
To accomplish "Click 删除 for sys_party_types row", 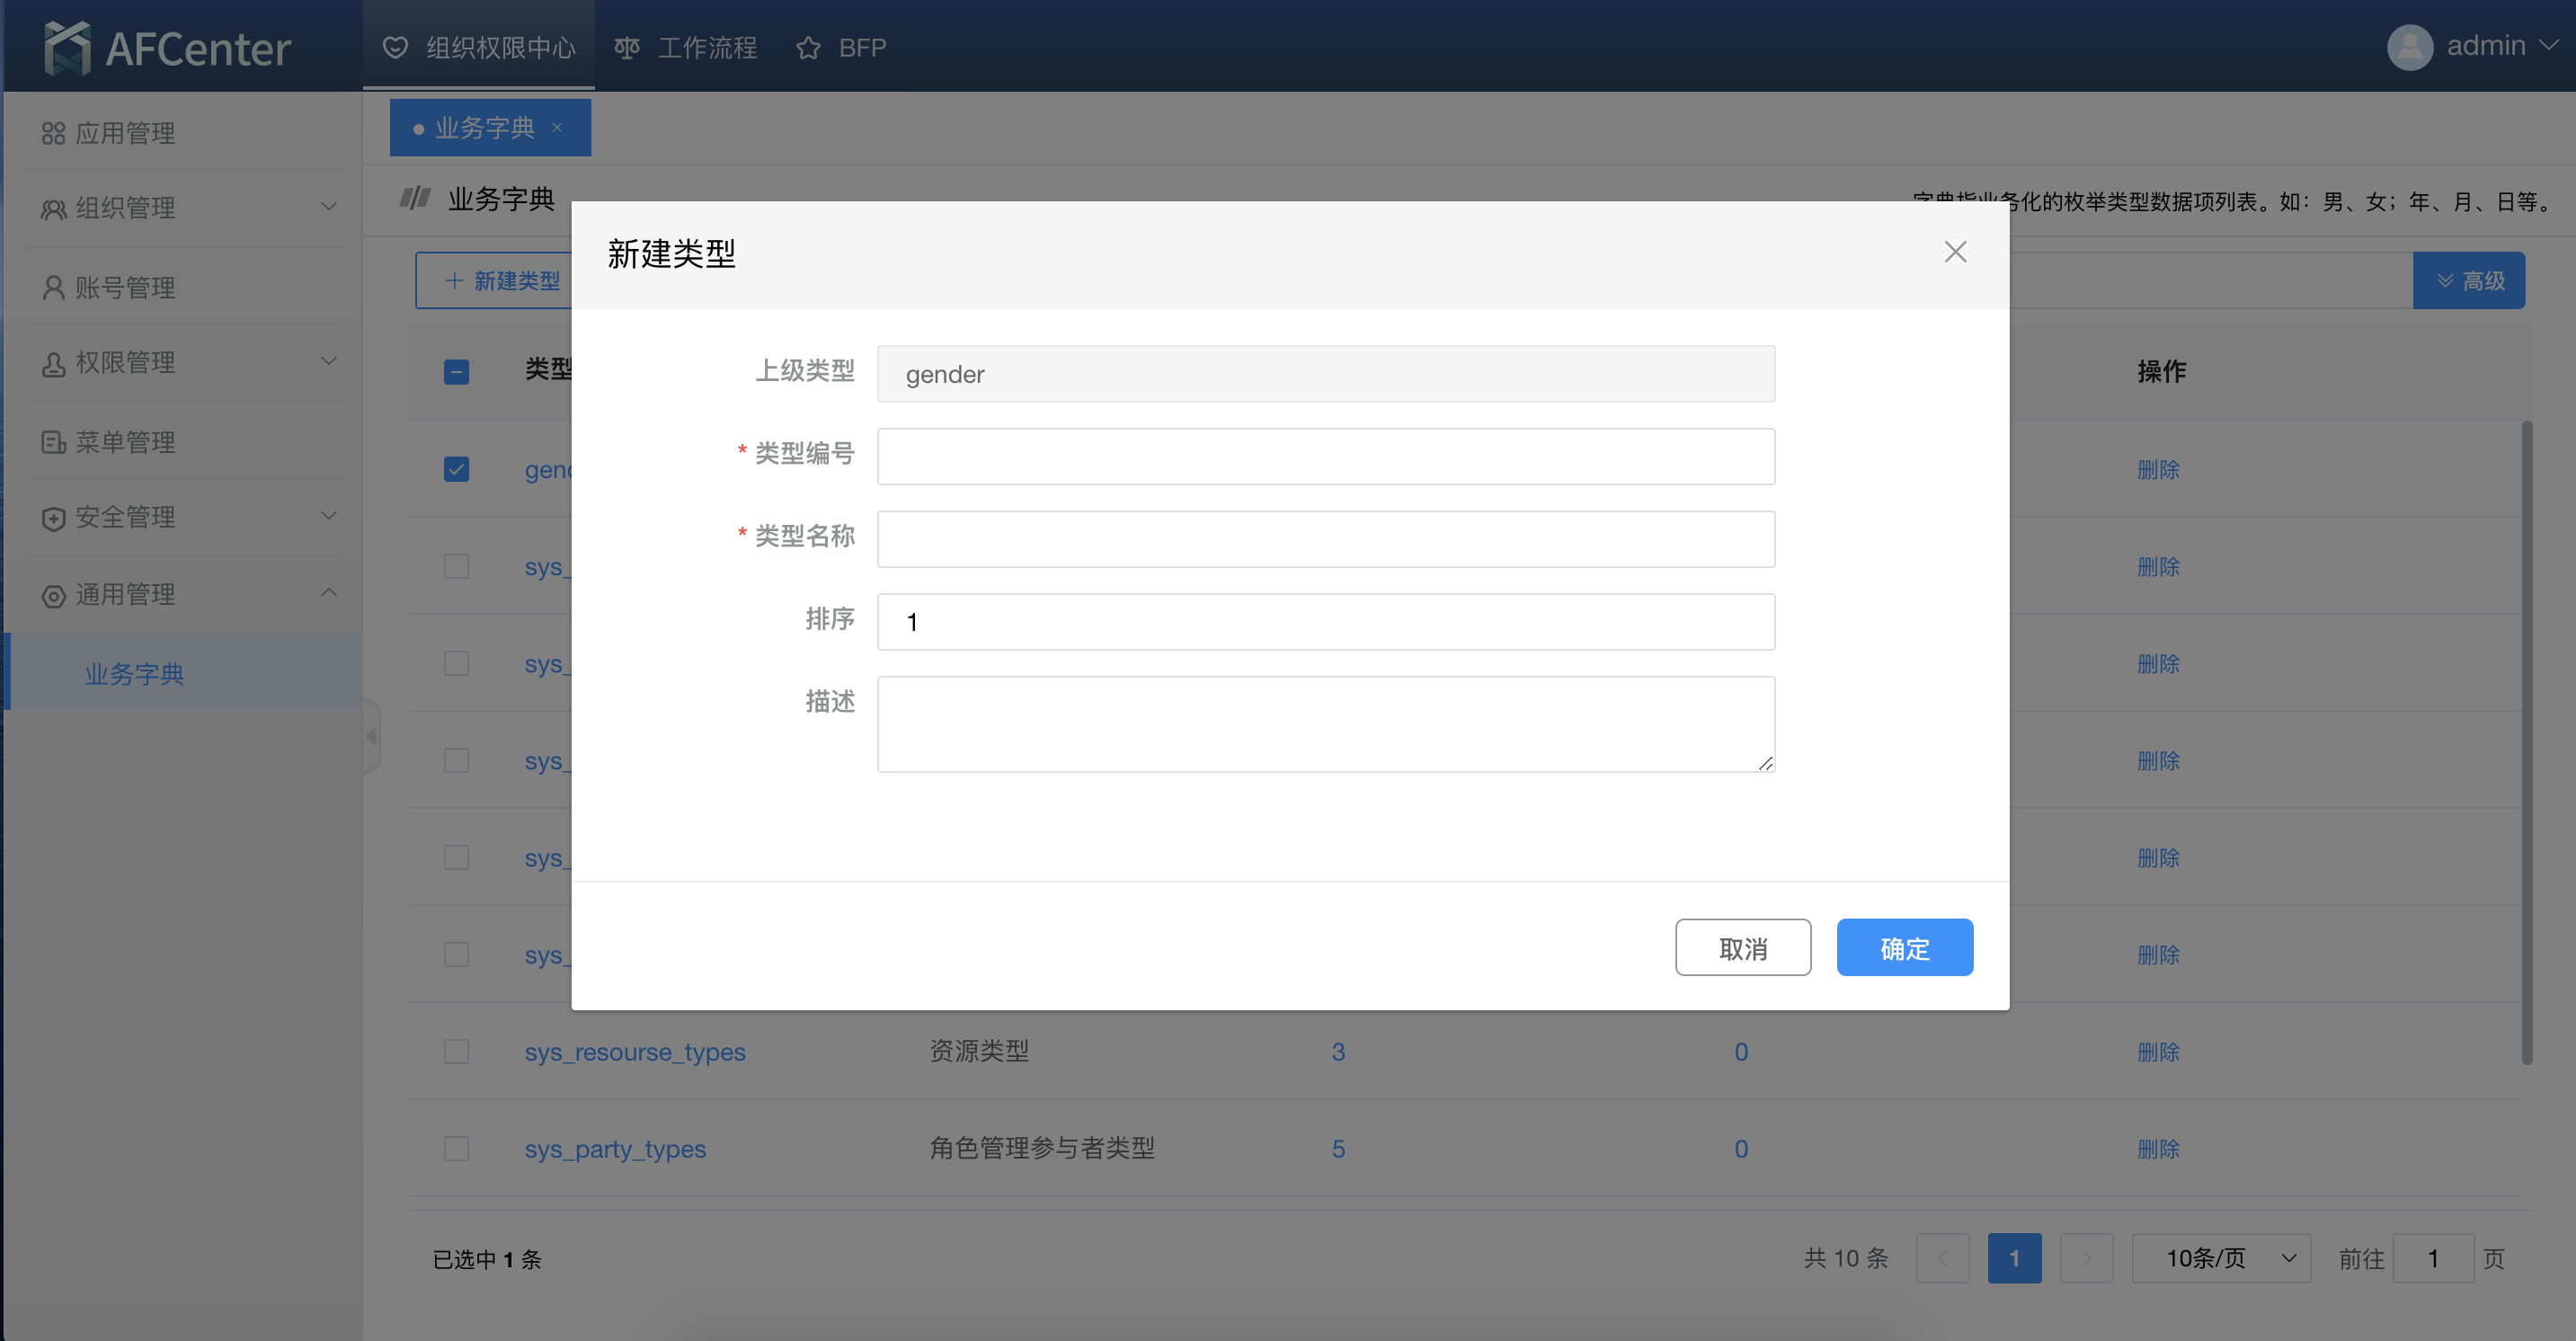I will tap(2158, 1148).
